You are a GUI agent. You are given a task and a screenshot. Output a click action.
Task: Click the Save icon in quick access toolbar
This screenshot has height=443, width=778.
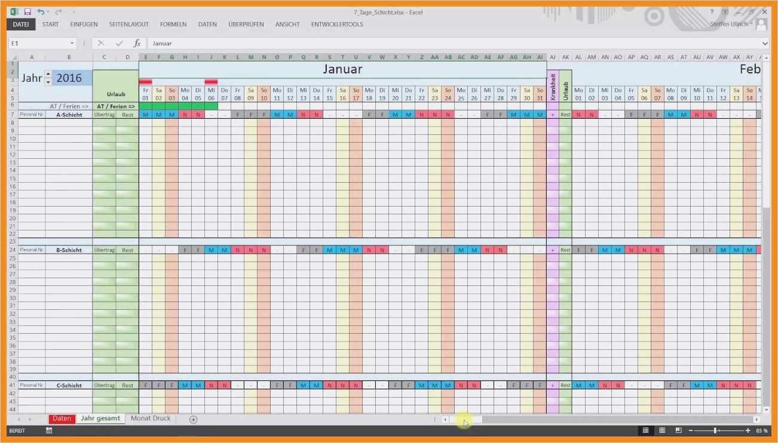pos(27,12)
